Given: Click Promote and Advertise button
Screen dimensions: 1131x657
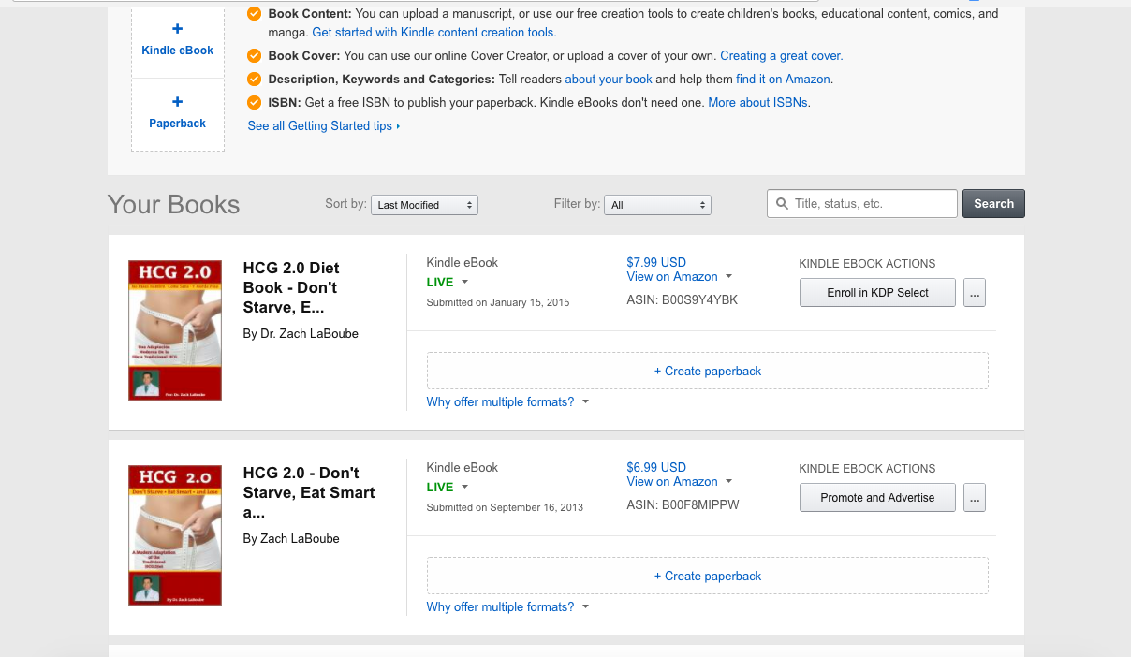Looking at the screenshot, I should click(877, 497).
